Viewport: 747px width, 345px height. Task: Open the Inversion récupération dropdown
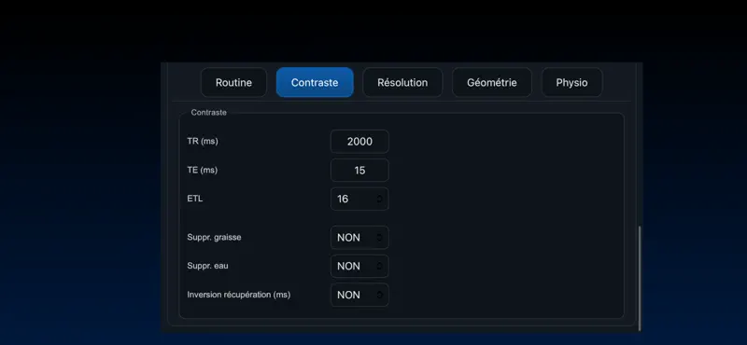tap(359, 295)
